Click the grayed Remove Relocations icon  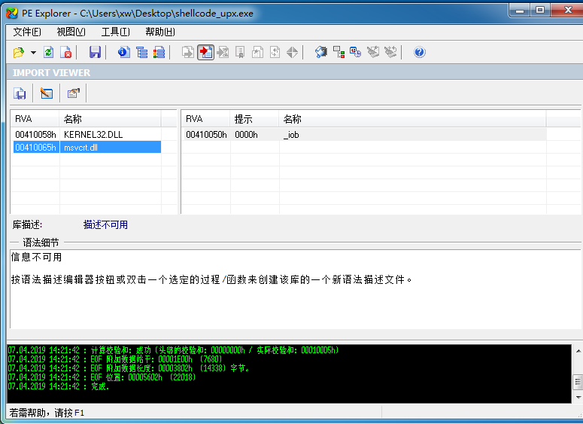coord(390,53)
